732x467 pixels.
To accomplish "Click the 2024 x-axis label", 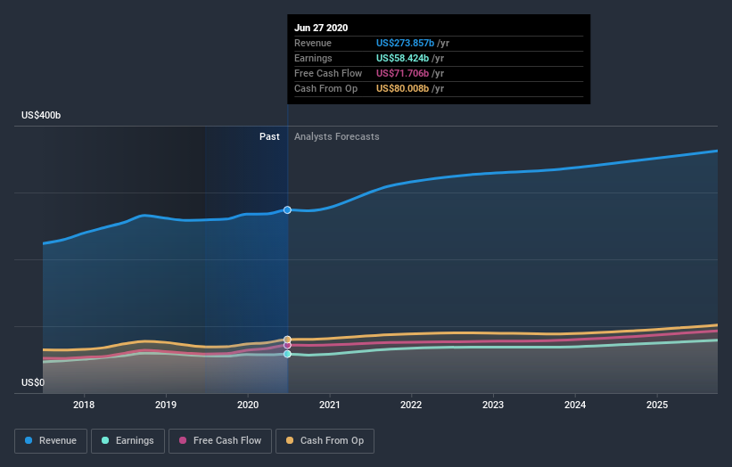I will click(575, 405).
